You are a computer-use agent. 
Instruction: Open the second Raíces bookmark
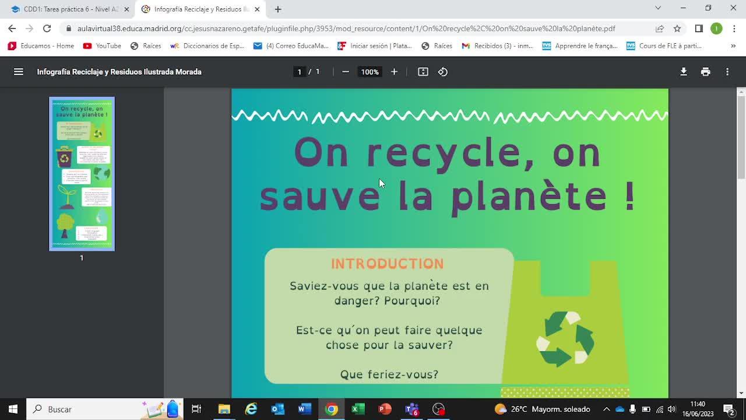437,45
